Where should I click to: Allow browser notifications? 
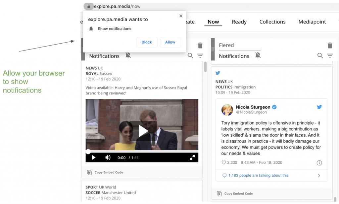(x=170, y=42)
